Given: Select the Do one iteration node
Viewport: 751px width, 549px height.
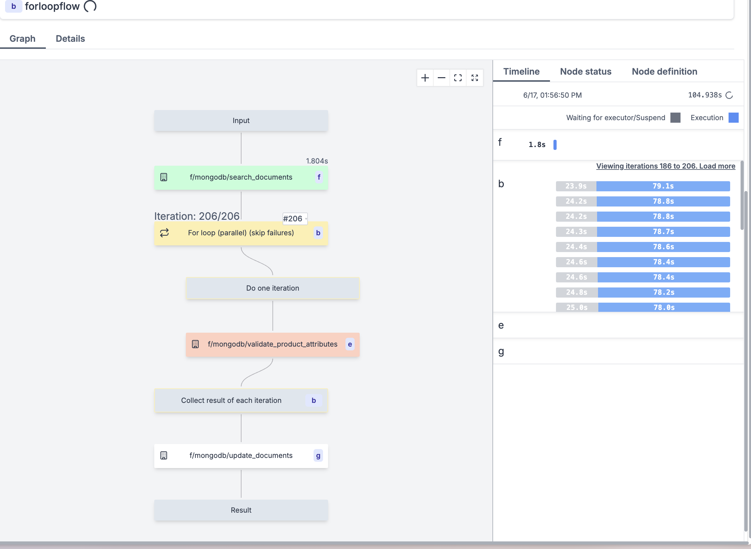Looking at the screenshot, I should (272, 288).
